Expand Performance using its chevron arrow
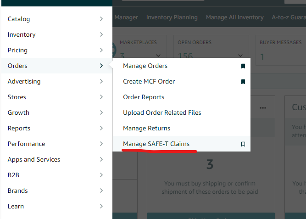Viewport: 306px width, 219px height. point(101,144)
